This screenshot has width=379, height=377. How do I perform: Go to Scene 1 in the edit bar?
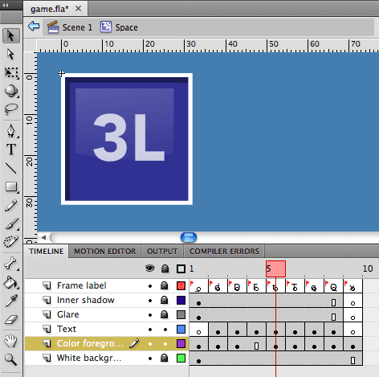[70, 27]
